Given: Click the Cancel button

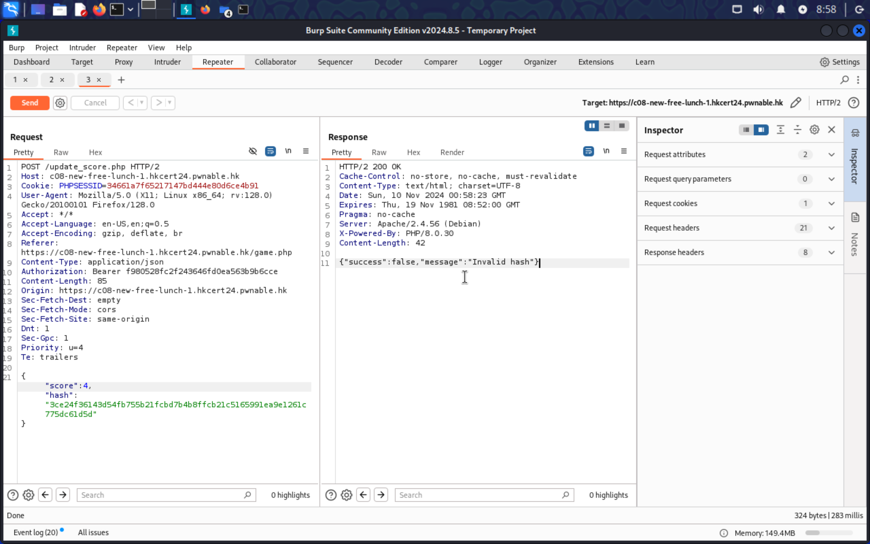Looking at the screenshot, I should point(95,103).
